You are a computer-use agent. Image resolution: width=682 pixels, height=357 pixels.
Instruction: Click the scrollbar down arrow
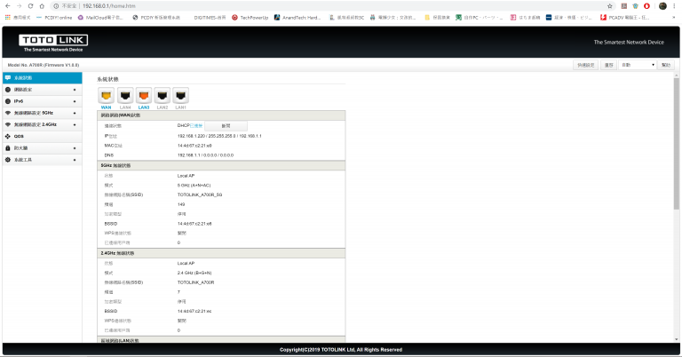(x=676, y=339)
